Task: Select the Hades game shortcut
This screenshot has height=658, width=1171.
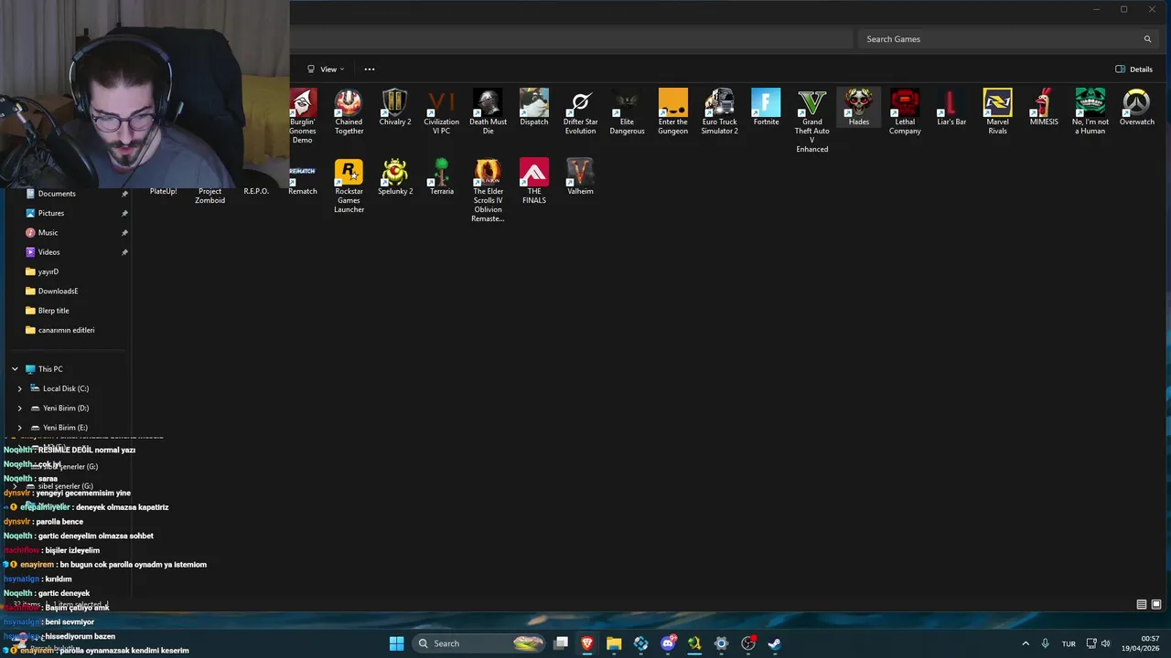Action: coord(858,107)
